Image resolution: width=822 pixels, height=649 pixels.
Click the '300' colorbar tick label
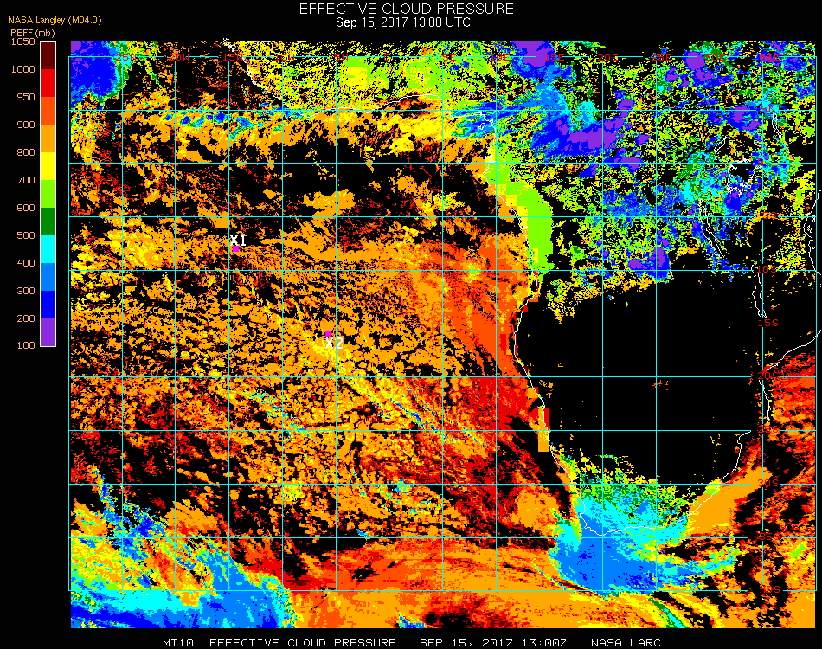click(x=26, y=291)
